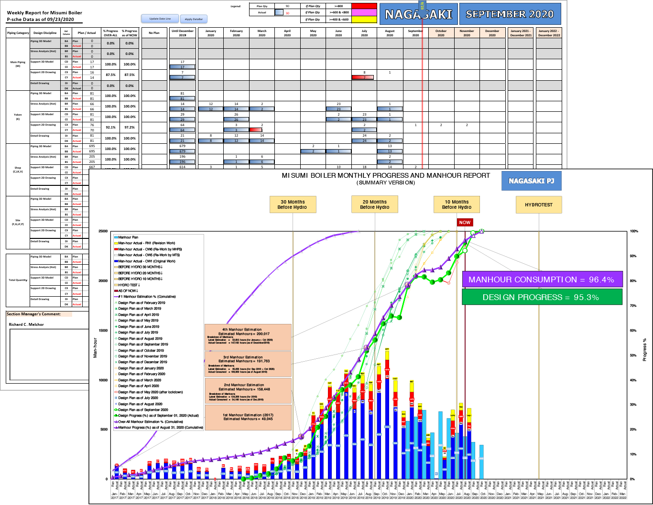Click the 'Until December 2019' column header
This screenshot has height=505, width=653.
pyautogui.click(x=182, y=33)
